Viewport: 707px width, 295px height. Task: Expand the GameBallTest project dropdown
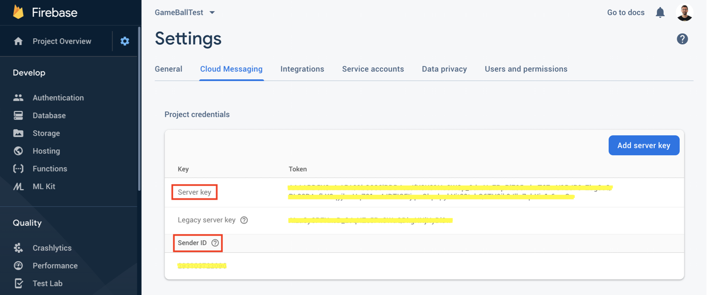tap(184, 12)
